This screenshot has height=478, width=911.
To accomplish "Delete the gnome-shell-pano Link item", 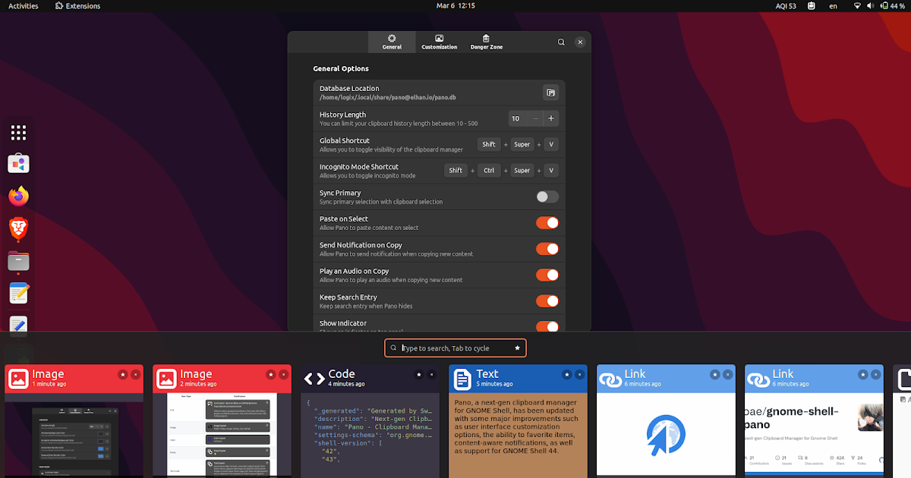I will [x=875, y=374].
